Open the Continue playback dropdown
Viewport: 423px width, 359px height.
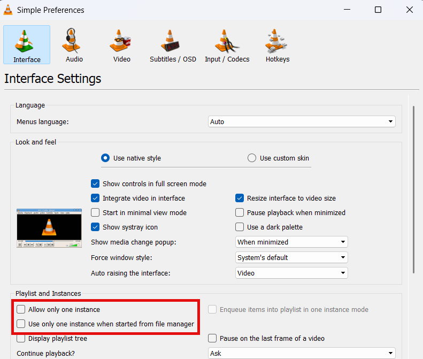(302, 353)
